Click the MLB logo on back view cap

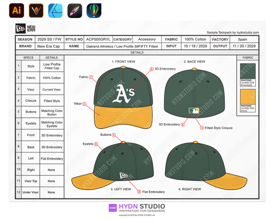194,110
